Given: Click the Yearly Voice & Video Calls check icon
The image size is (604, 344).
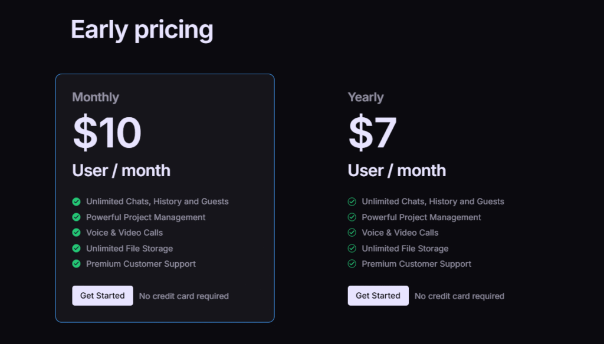Looking at the screenshot, I should tap(352, 233).
